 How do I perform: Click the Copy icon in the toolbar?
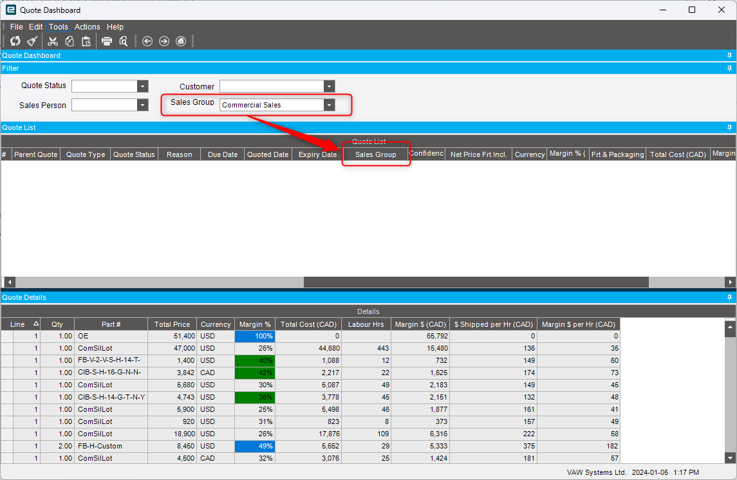tap(70, 41)
